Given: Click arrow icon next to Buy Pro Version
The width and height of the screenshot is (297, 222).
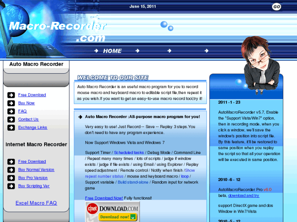Looking at the screenshot, I should coord(11,178).
